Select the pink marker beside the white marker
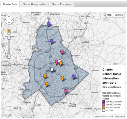The width and height of the screenshot is (127, 119). [x=56, y=62]
